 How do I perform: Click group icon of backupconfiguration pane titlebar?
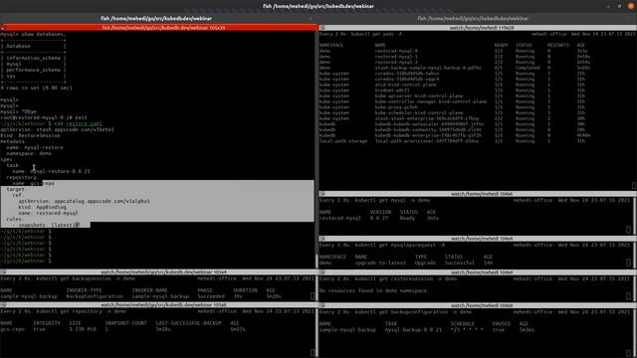pyautogui.click(x=322, y=305)
